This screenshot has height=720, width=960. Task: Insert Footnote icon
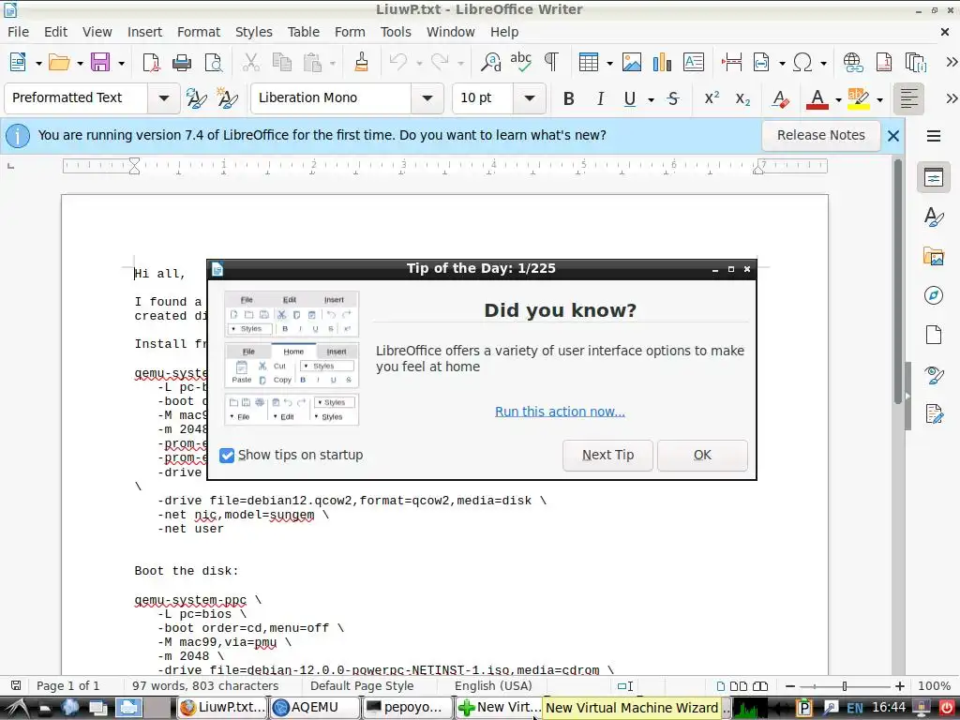pos(883,62)
